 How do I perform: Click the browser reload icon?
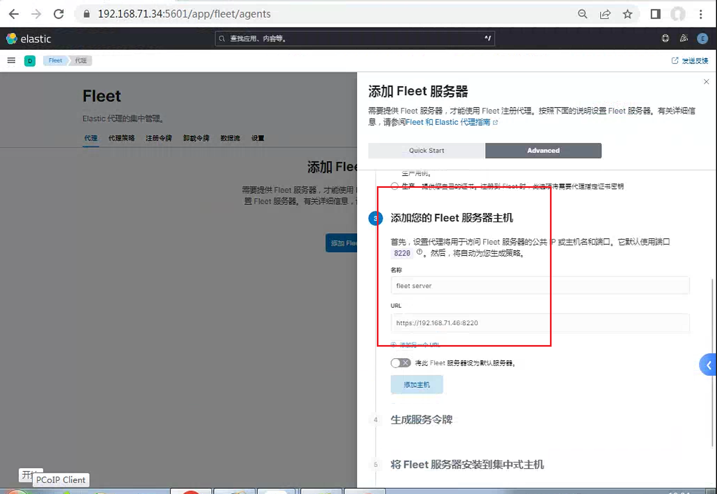(x=59, y=14)
